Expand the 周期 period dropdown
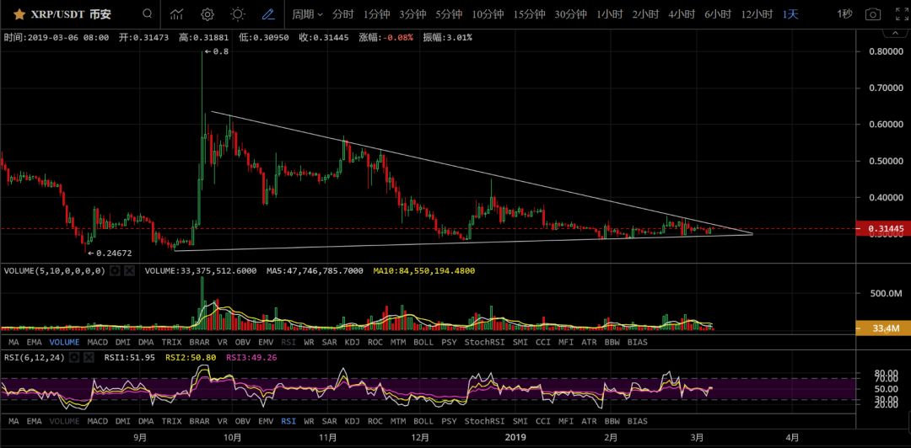911x448 pixels. point(307,14)
